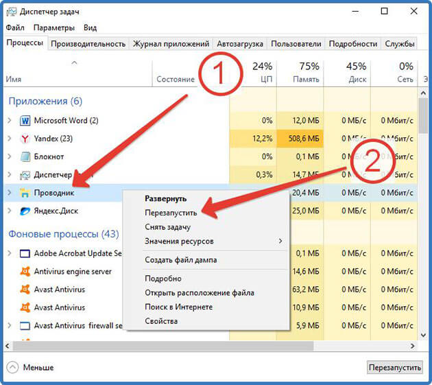Open the Параметры menu
The image size is (432, 385).
coord(54,28)
